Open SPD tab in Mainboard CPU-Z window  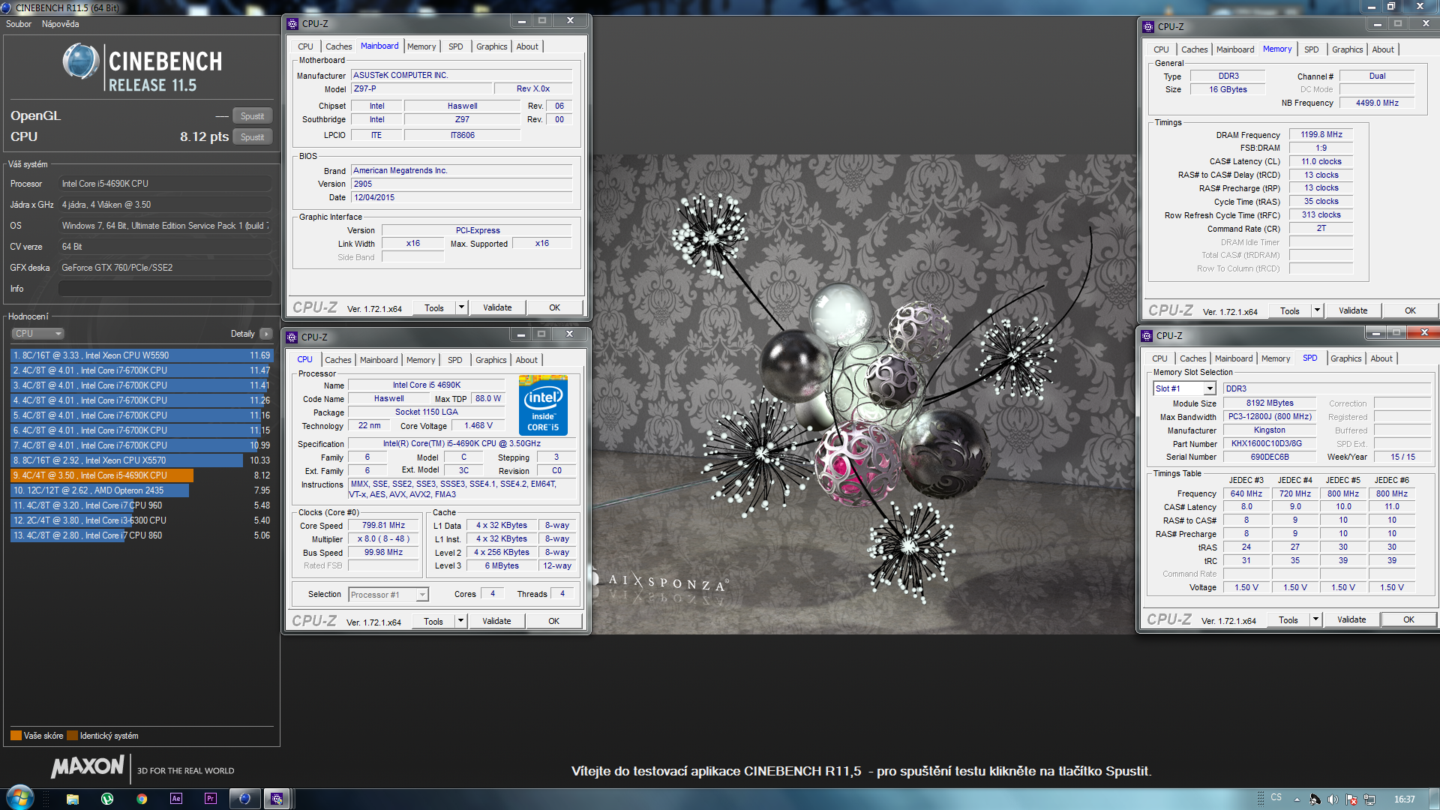[x=456, y=46]
